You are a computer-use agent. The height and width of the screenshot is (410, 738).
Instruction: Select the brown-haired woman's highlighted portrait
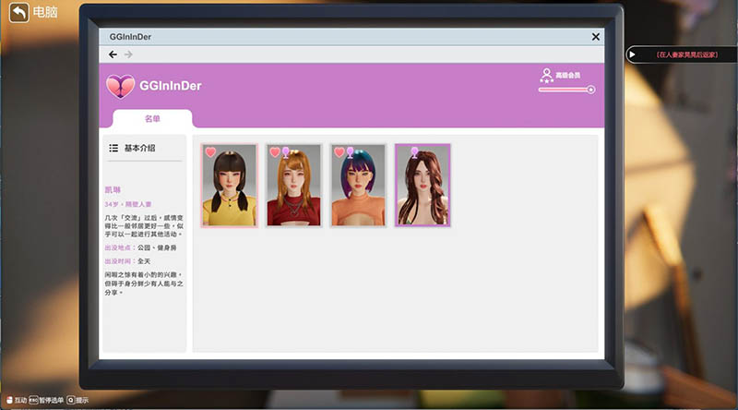pyautogui.click(x=423, y=189)
